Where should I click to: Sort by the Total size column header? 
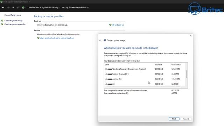(x=159, y=64)
